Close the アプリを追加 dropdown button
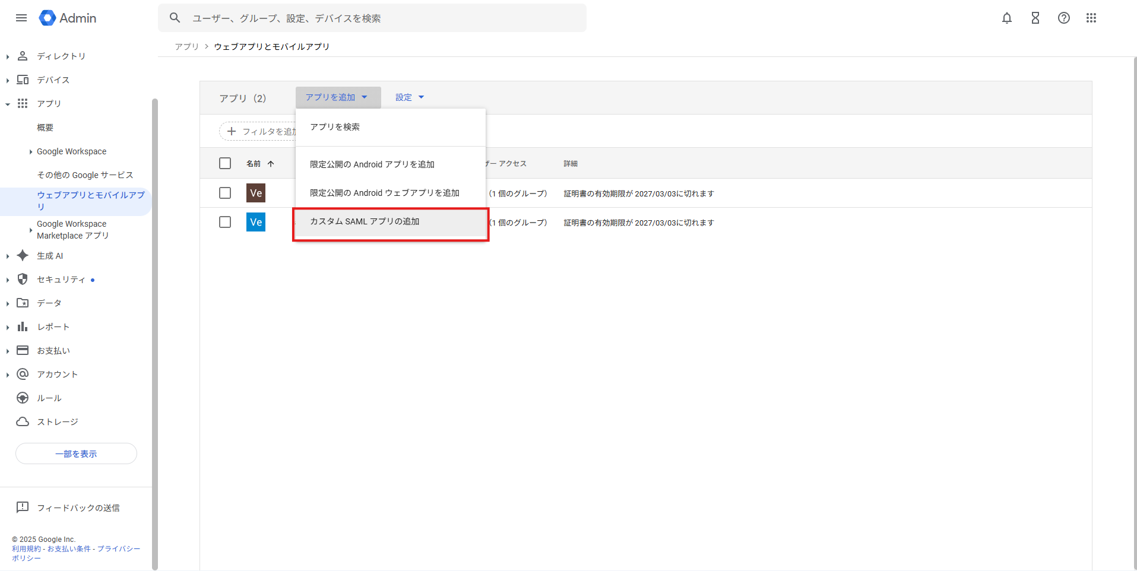The height and width of the screenshot is (571, 1137). pyautogui.click(x=338, y=97)
